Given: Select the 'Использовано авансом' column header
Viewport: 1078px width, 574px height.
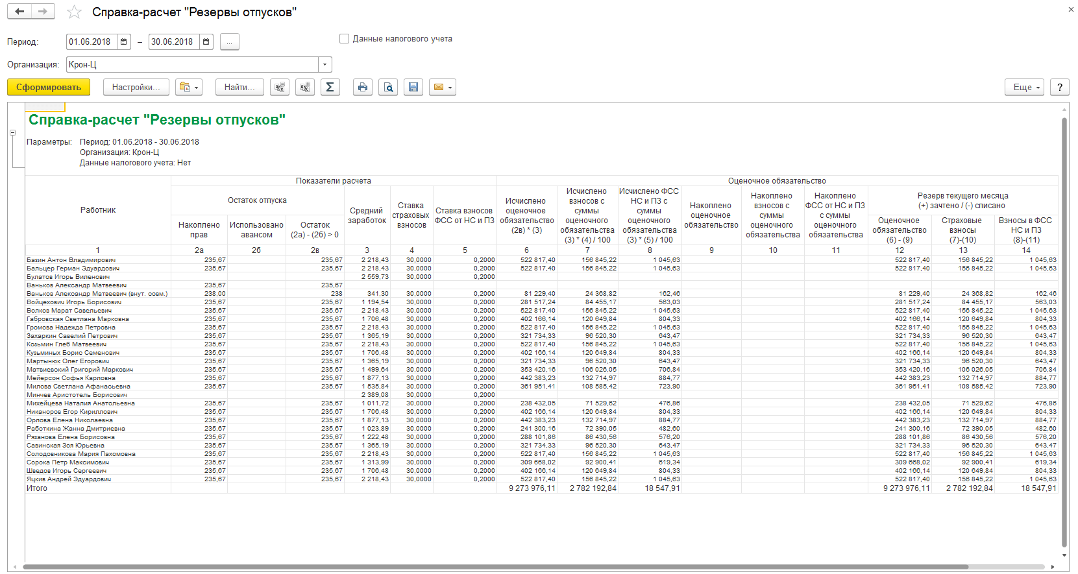Looking at the screenshot, I should tap(256, 230).
